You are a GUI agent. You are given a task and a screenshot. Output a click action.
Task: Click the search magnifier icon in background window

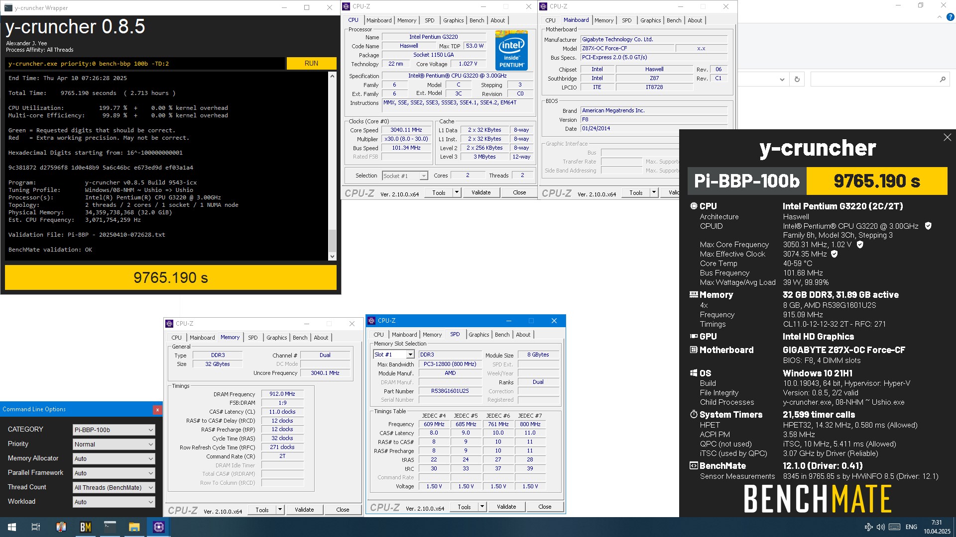pos(942,80)
